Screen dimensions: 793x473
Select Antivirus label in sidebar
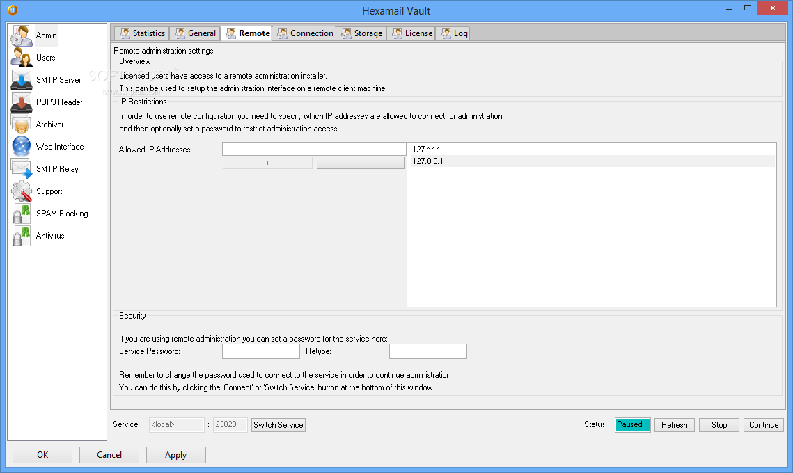pyautogui.click(x=50, y=236)
